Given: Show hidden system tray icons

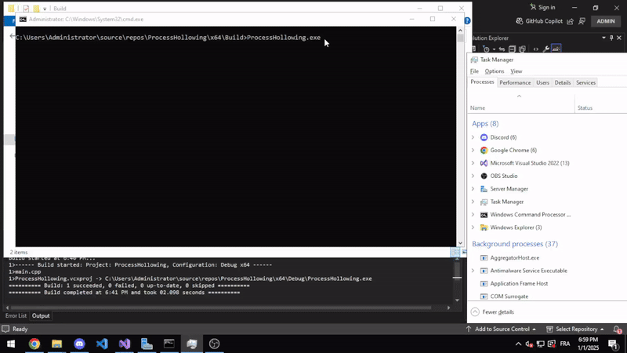Looking at the screenshot, I should click(518, 344).
